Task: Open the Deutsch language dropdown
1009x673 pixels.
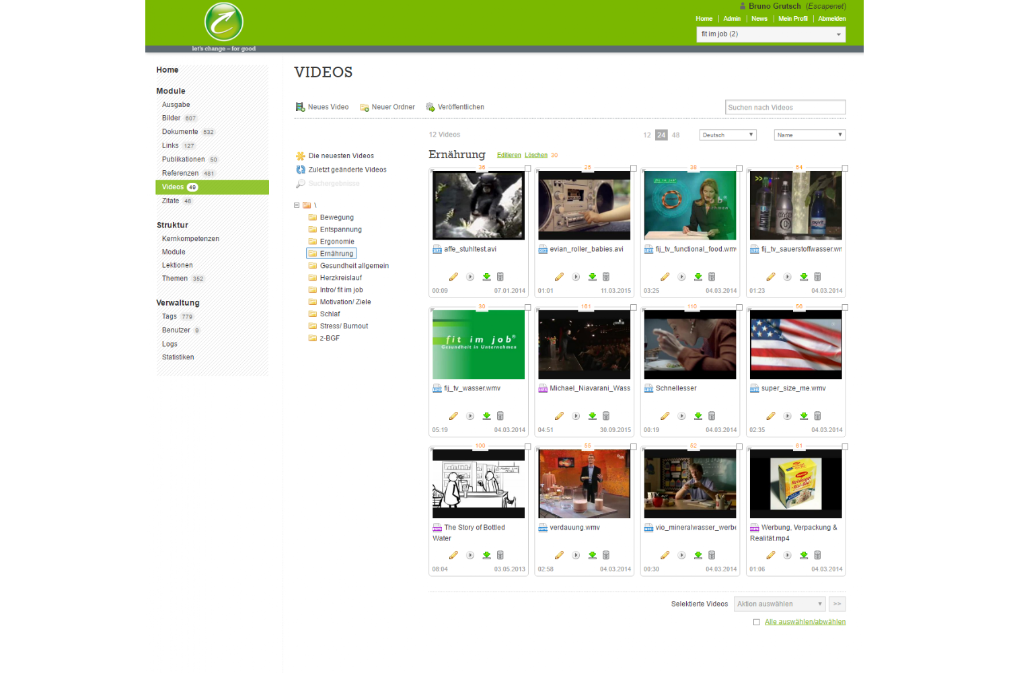Action: click(728, 135)
